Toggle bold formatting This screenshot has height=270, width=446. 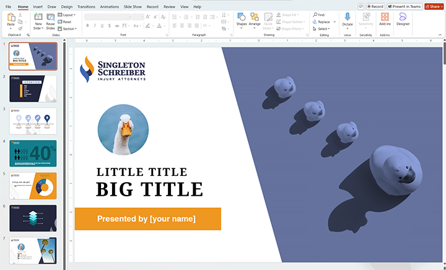(x=87, y=25)
